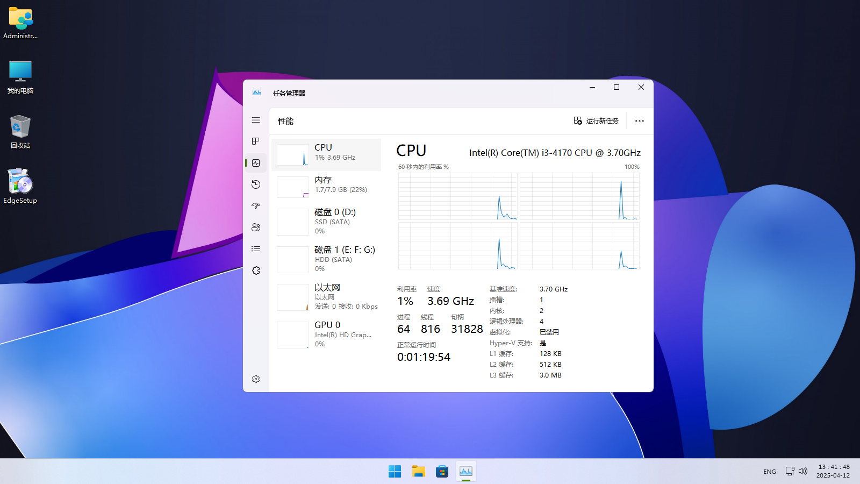Viewport: 860px width, 484px height.
Task: Click the base speed value 3.70 GHz
Action: coord(554,289)
